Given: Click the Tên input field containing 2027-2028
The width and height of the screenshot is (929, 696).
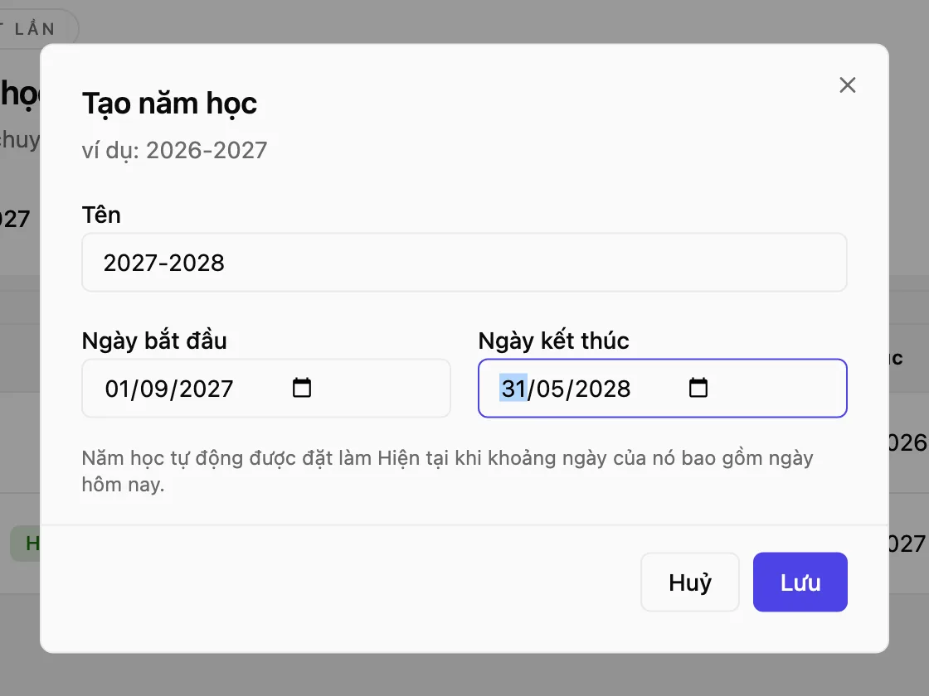Looking at the screenshot, I should [464, 262].
